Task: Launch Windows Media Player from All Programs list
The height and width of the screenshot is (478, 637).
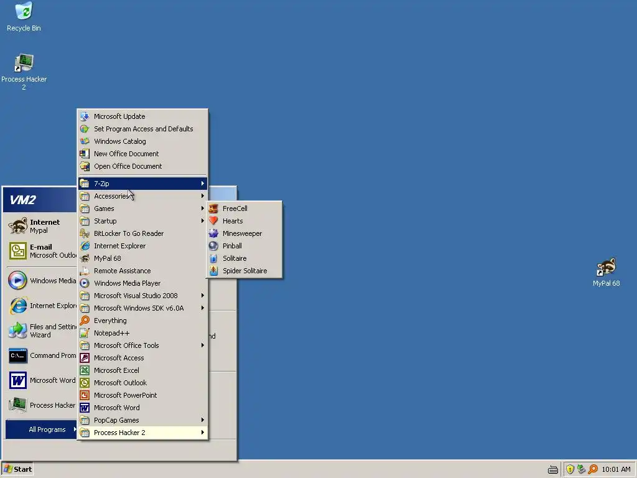Action: 142,283
